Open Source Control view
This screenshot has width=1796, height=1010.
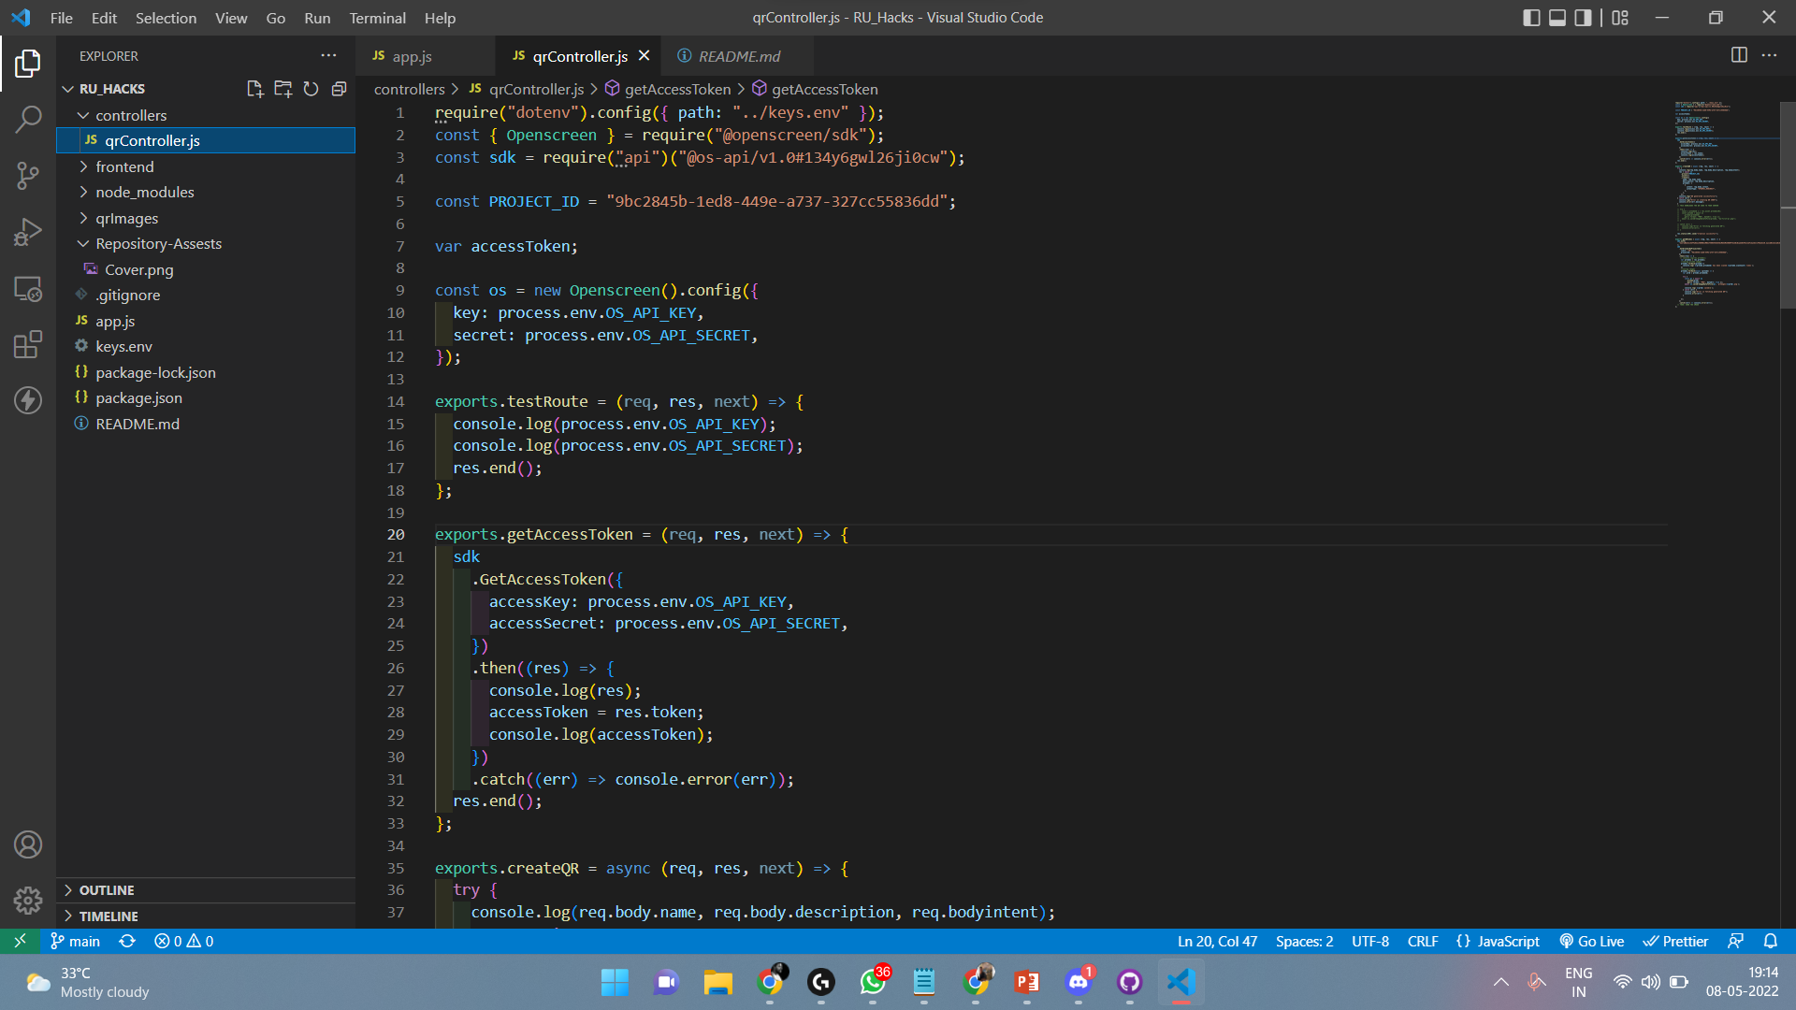[x=28, y=175]
